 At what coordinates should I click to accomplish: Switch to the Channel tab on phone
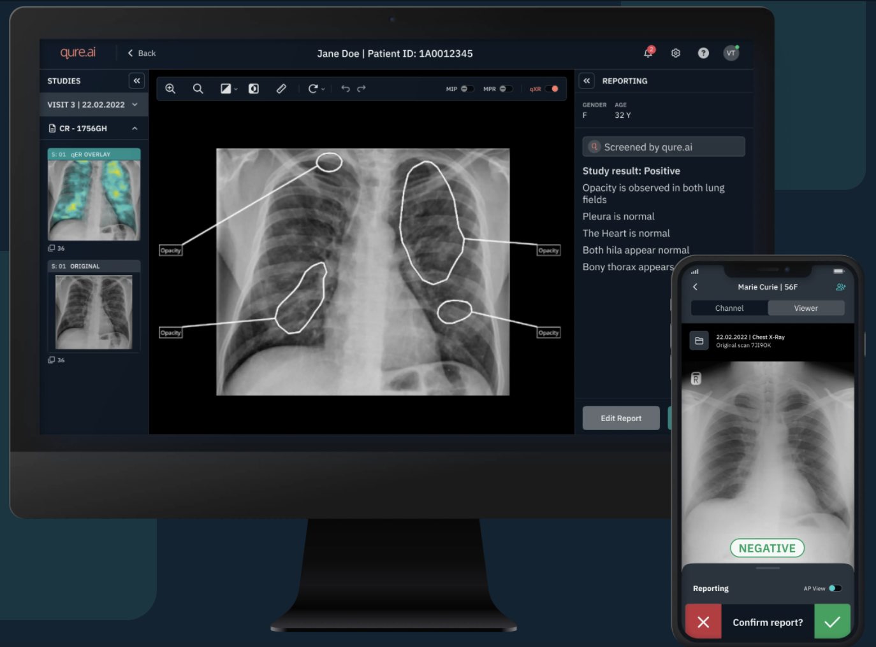click(729, 308)
